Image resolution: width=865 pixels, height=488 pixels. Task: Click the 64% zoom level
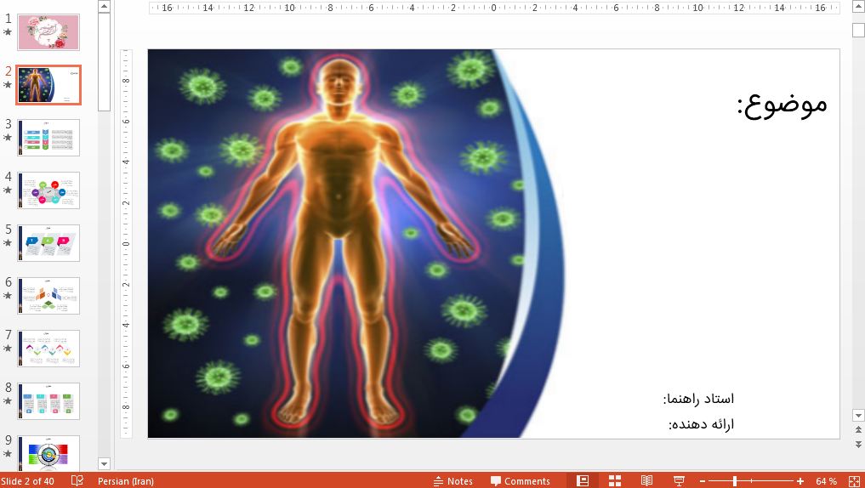coord(826,481)
